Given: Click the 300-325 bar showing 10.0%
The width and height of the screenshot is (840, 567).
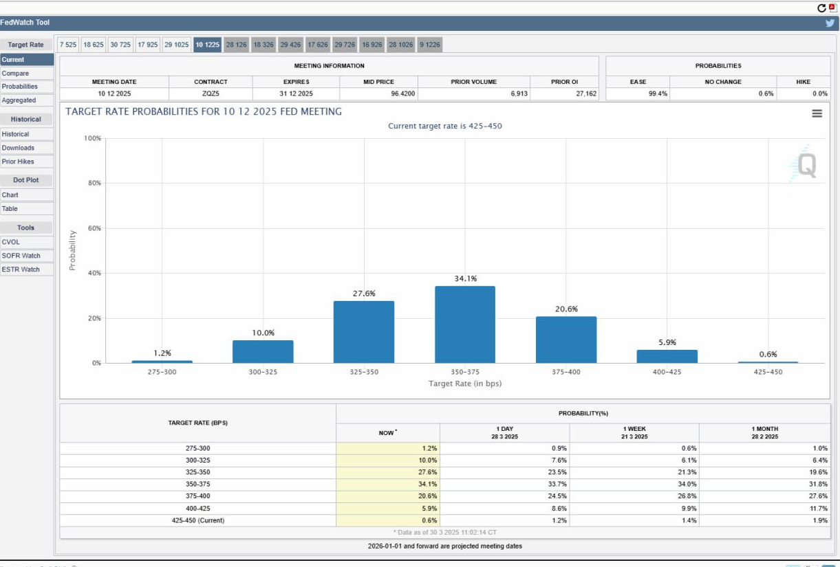Looking at the screenshot, I should (263, 351).
